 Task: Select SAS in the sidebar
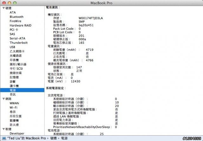12,34
